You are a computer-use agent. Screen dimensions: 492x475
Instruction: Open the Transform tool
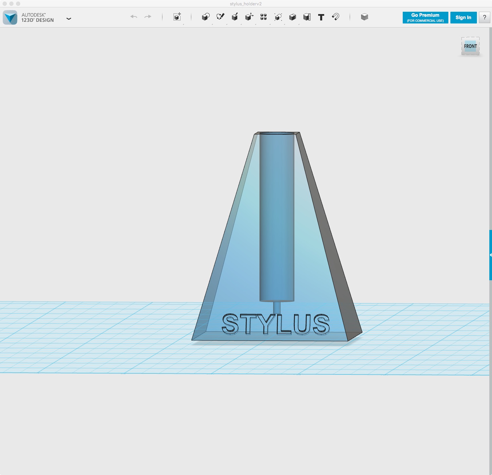(x=177, y=17)
